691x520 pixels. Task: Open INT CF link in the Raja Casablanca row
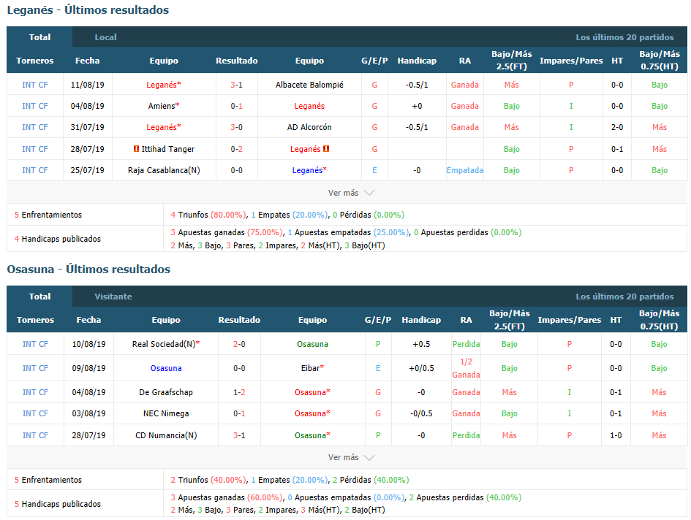pos(35,170)
